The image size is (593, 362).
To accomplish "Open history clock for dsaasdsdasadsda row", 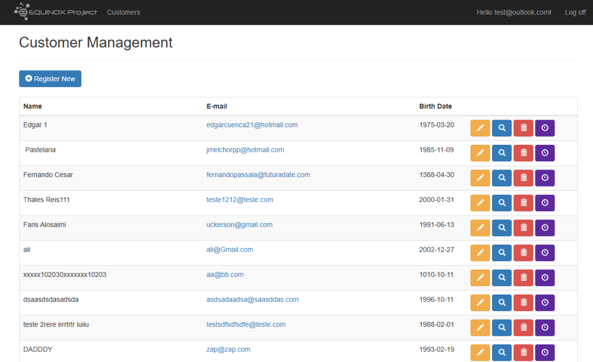I will point(545,302).
